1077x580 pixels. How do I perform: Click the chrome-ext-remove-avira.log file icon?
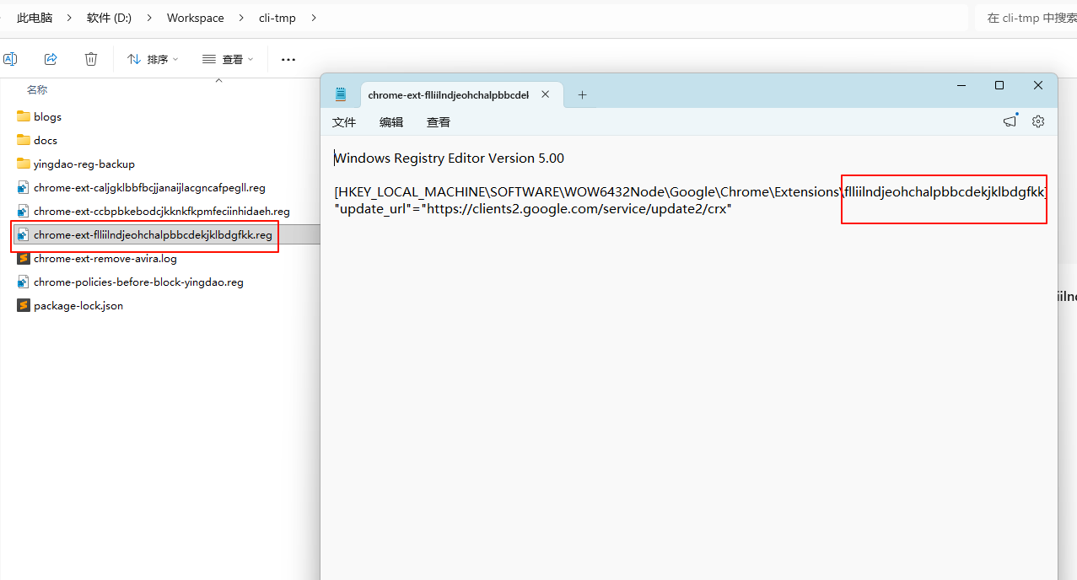click(x=24, y=258)
